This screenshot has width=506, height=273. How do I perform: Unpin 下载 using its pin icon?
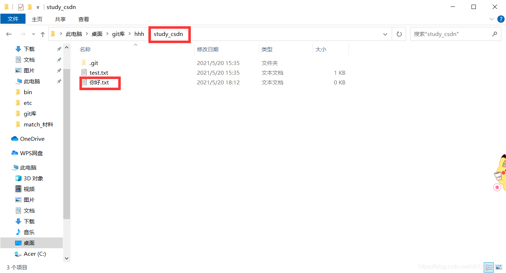tap(59, 49)
